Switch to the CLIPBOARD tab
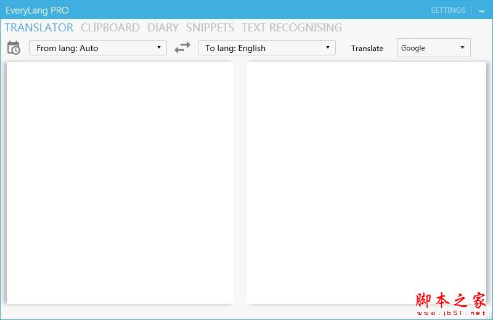This screenshot has width=493, height=320. click(110, 28)
